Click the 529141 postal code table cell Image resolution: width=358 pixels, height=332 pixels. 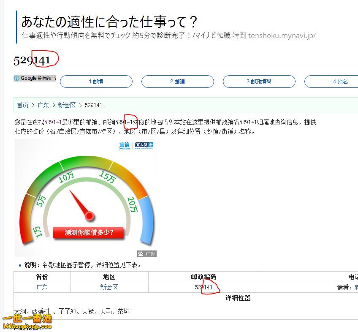pyautogui.click(x=203, y=287)
